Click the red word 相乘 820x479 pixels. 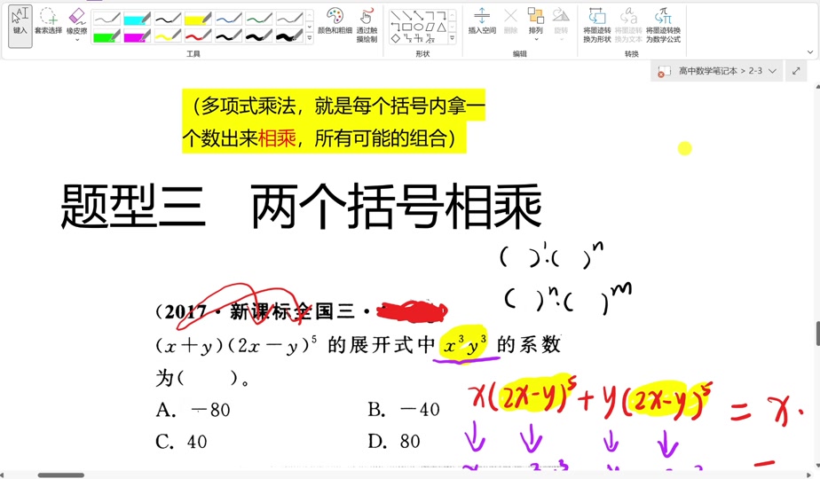click(x=277, y=138)
